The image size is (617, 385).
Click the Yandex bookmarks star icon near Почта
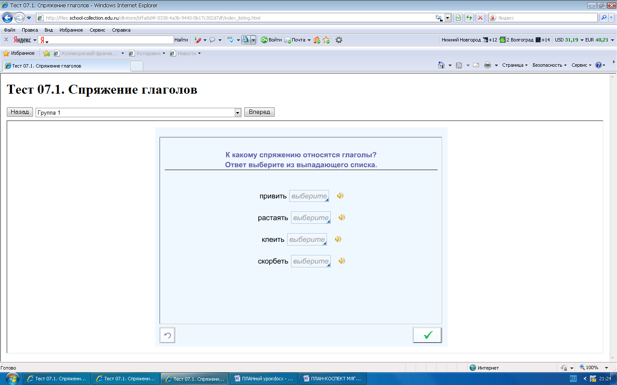(326, 40)
